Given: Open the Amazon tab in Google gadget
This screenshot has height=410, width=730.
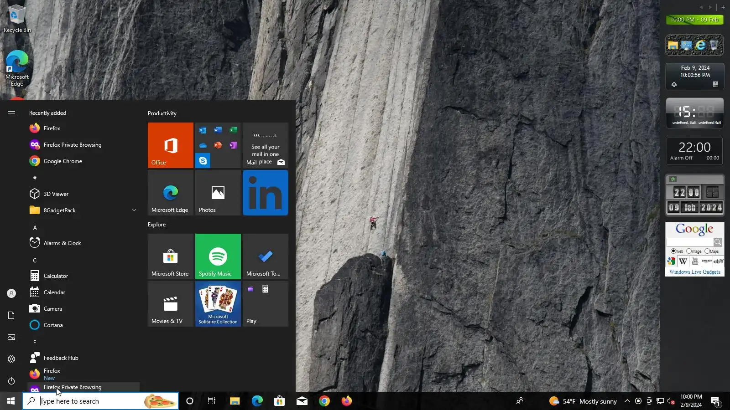Looking at the screenshot, I should pos(707,261).
